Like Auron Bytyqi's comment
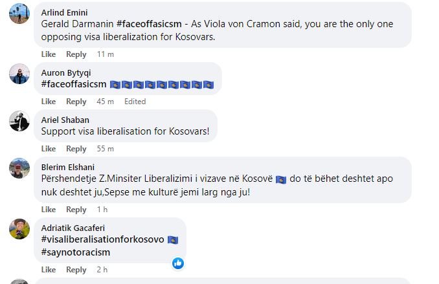The width and height of the screenshot is (439, 284). pyautogui.click(x=49, y=102)
